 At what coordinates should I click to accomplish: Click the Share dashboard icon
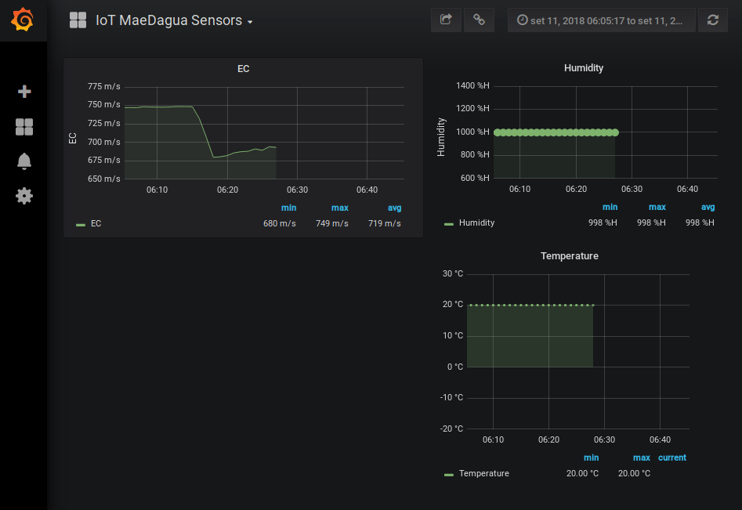(x=446, y=20)
